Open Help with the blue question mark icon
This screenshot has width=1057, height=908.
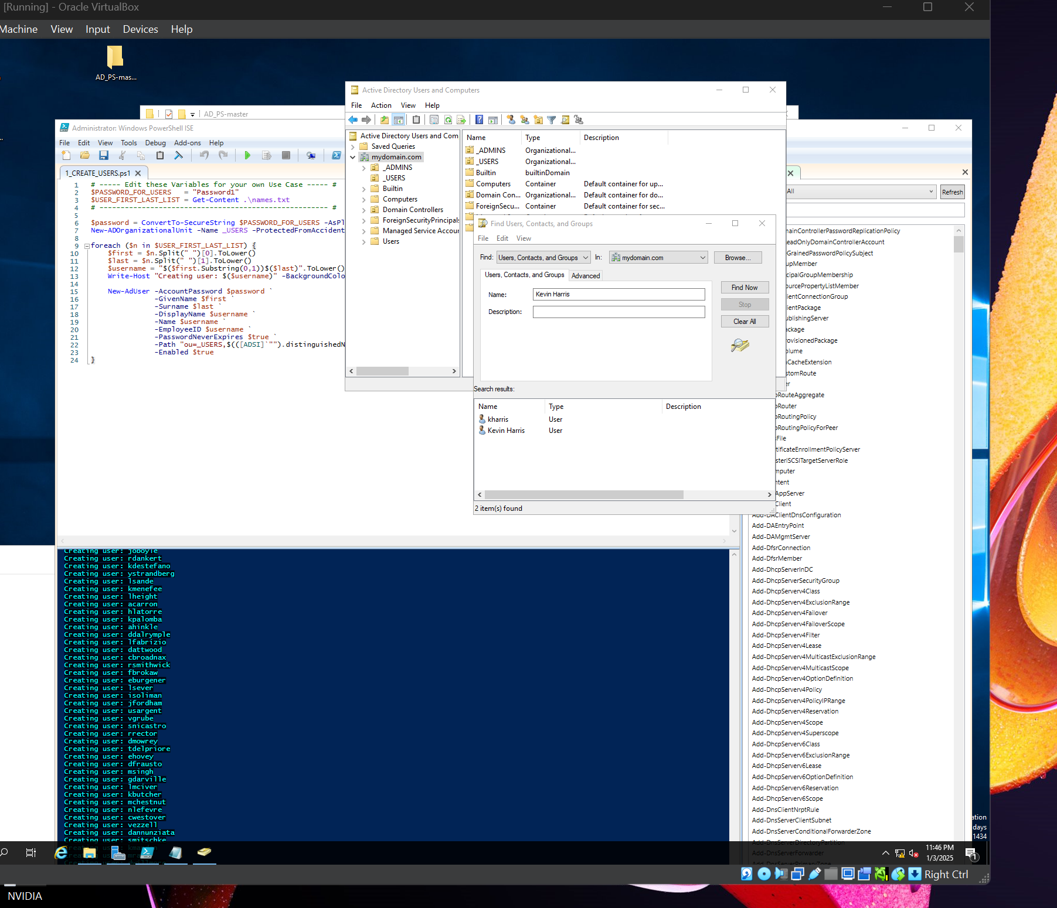pos(480,120)
